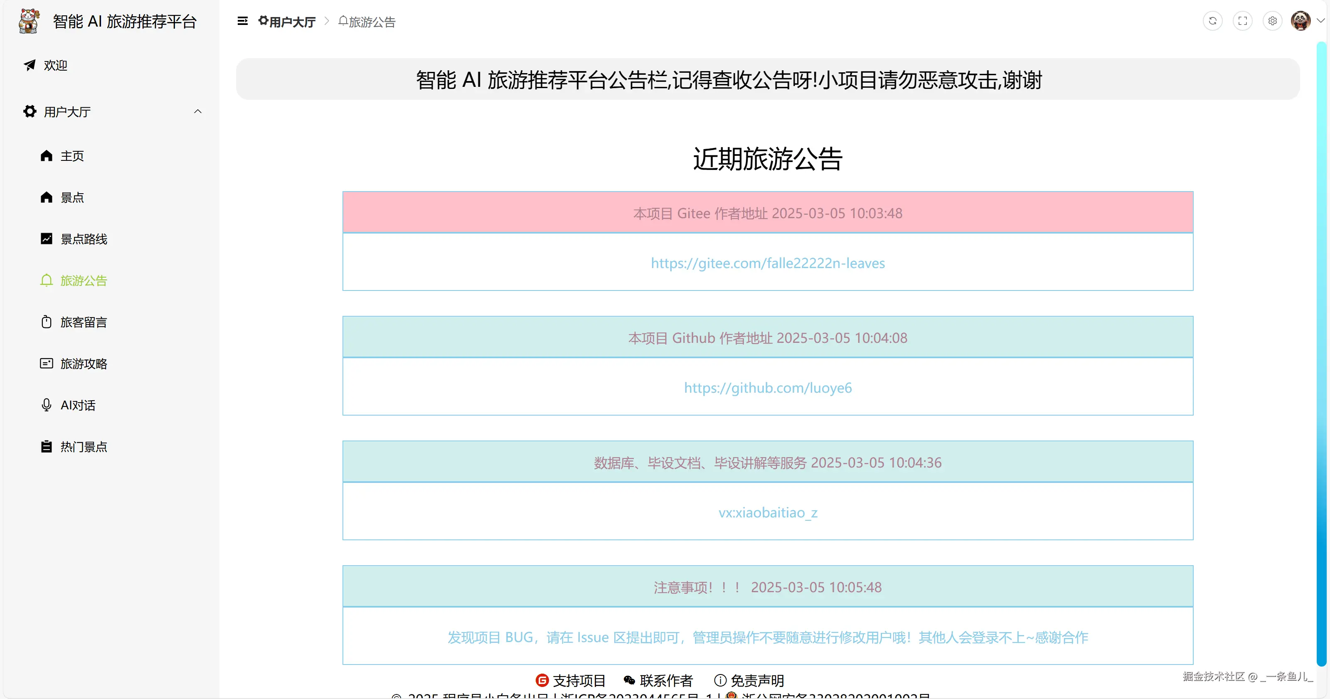Toggle the sidebar collapse hamburger icon
The image size is (1330, 699).
point(242,21)
